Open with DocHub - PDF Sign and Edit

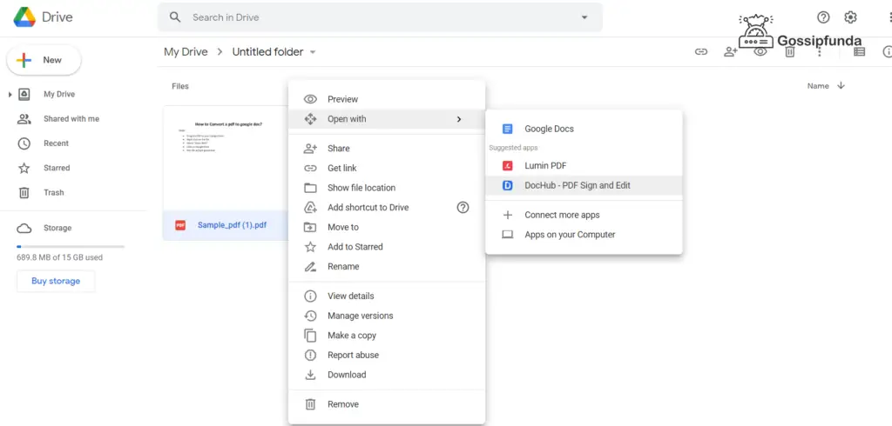click(x=584, y=185)
